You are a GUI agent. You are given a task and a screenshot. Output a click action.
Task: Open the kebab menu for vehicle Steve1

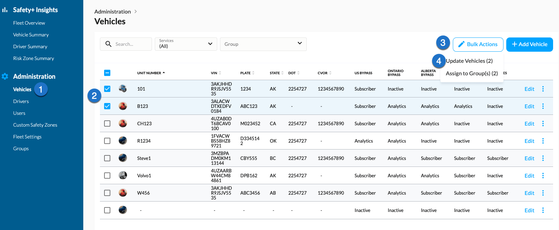coord(543,158)
